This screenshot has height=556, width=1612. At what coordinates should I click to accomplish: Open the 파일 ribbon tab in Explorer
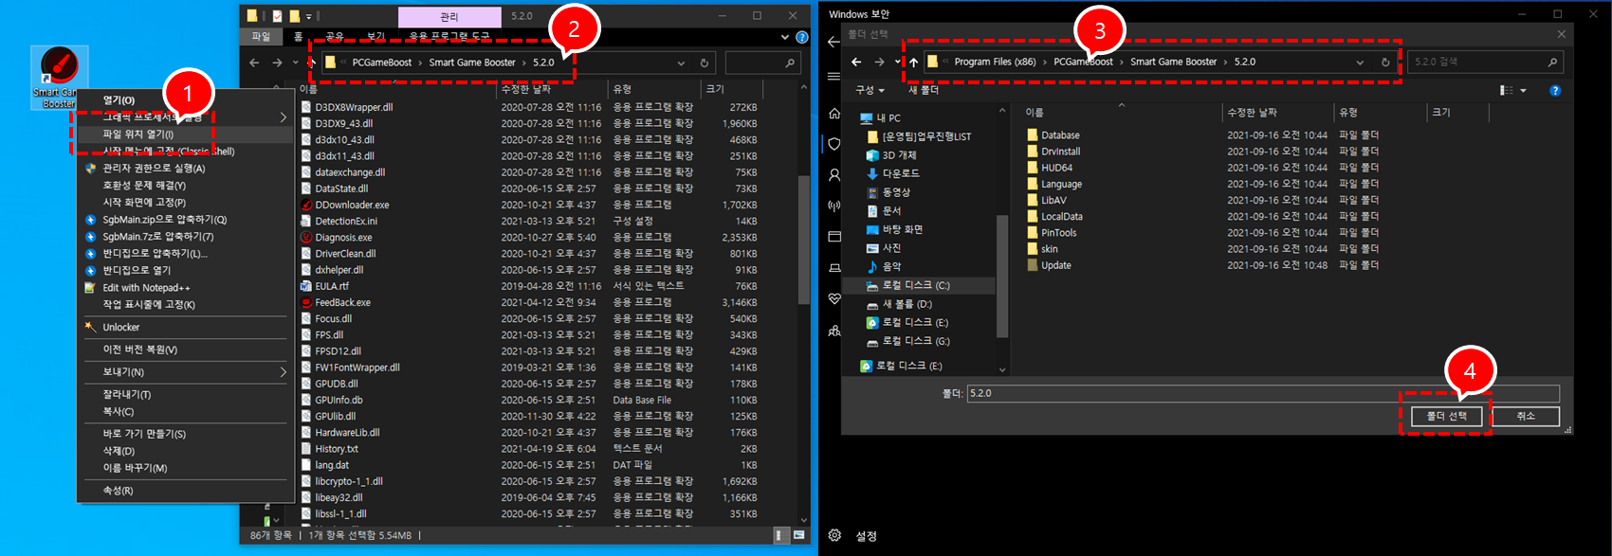tap(261, 37)
